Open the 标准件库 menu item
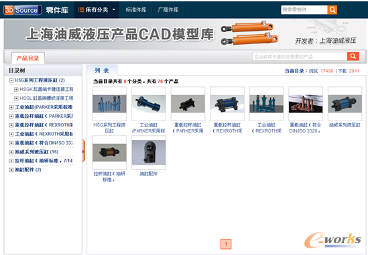The height and width of the screenshot is (255, 368). (136, 10)
